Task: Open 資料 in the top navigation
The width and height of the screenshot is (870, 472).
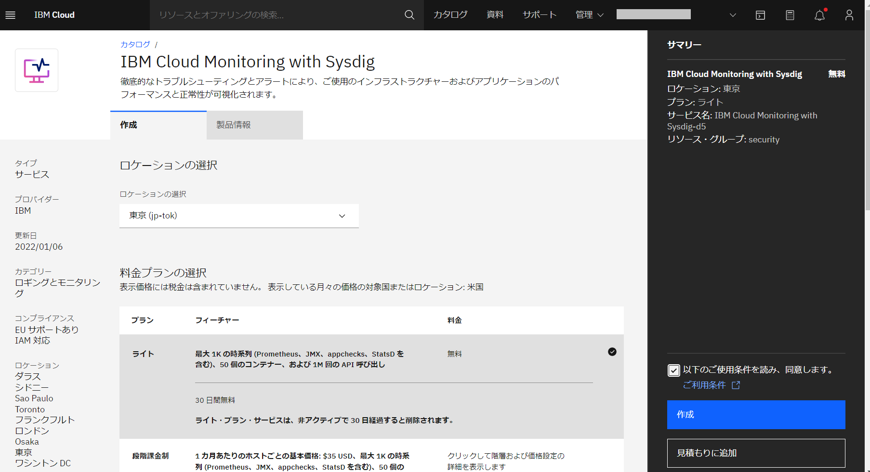Action: click(x=495, y=15)
